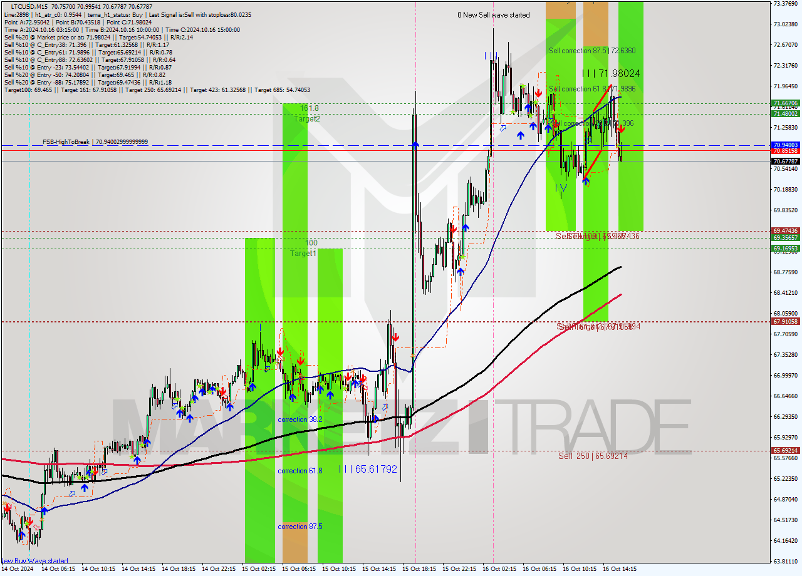Select the Target2 label
This screenshot has width=802, height=576.
point(307,118)
